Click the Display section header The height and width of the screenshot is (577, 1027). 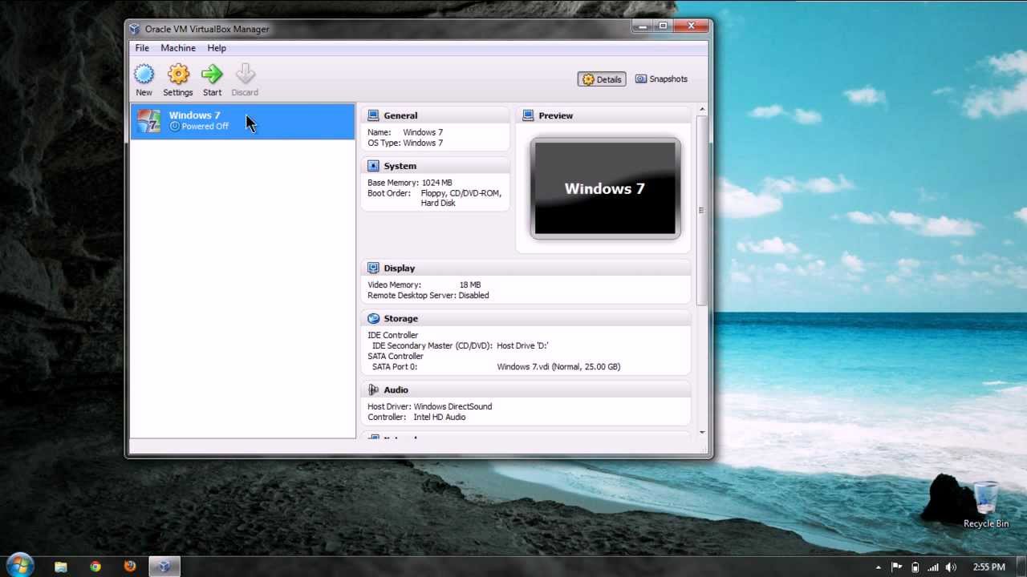(x=526, y=268)
